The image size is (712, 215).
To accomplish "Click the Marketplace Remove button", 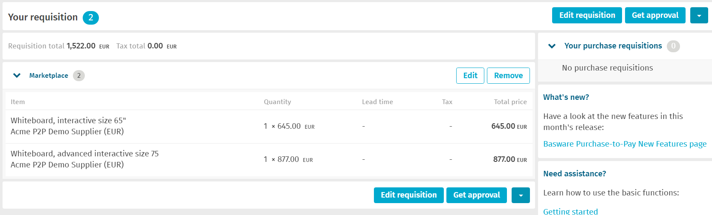I will click(x=508, y=76).
